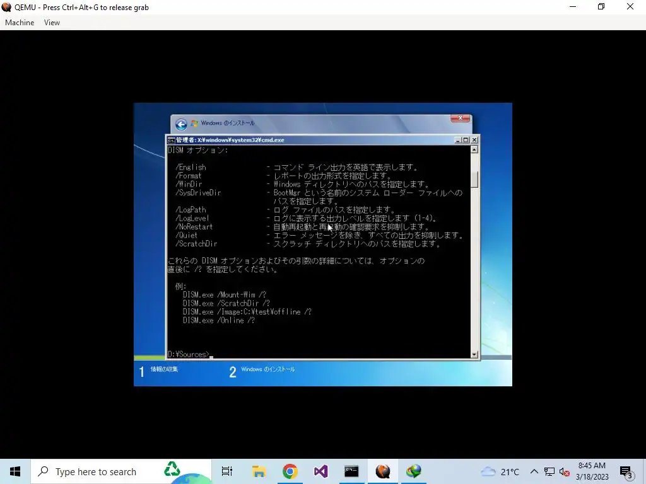
Task: Click the cmd scrollbar up arrow
Action: coord(474,149)
